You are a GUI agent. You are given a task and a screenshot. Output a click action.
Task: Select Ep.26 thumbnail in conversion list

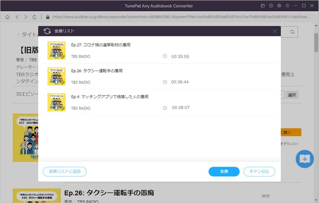click(x=57, y=76)
